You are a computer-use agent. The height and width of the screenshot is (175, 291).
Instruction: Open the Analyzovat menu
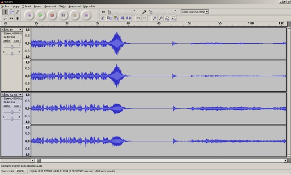(75, 6)
